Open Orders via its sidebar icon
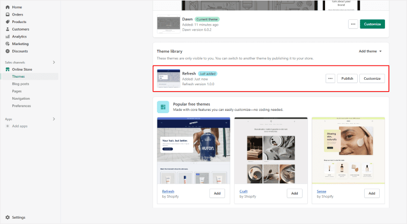407x224 pixels. click(7, 14)
